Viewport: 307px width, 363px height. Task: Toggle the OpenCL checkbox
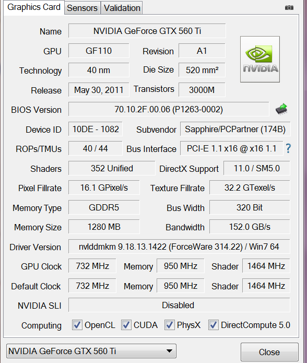[77, 325]
